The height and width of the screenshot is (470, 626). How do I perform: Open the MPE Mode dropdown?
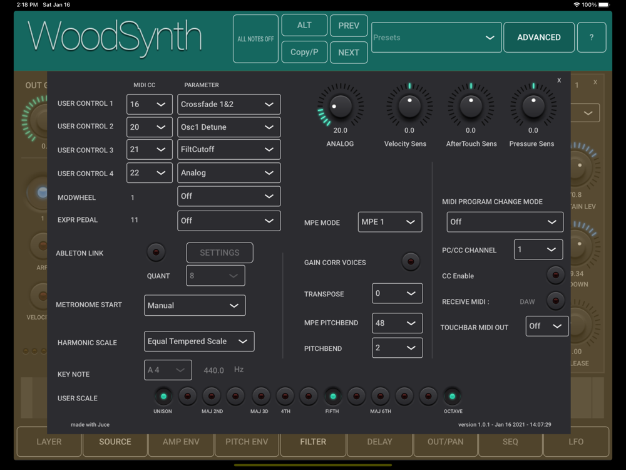pyautogui.click(x=389, y=222)
